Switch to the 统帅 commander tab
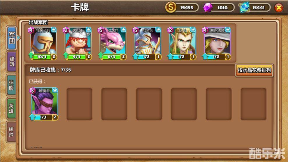 (11, 132)
